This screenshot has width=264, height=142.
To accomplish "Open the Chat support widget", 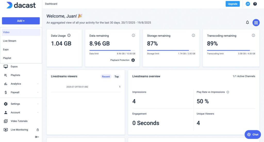I will pos(252,135).
